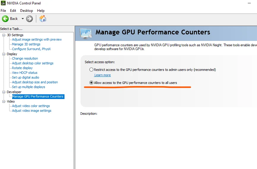
Task: Select Allow access to all users option
Action: pos(92,83)
